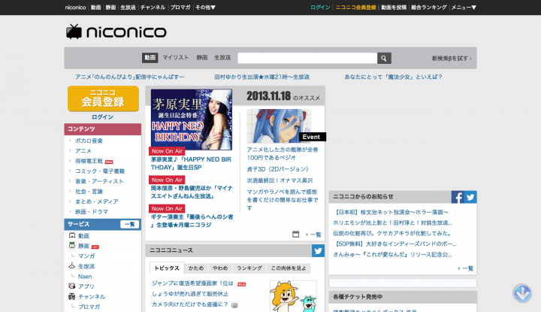Open ギター演奏主 月曜ニコラジ broadcast link
The width and height of the screenshot is (541, 312).
coord(192,221)
